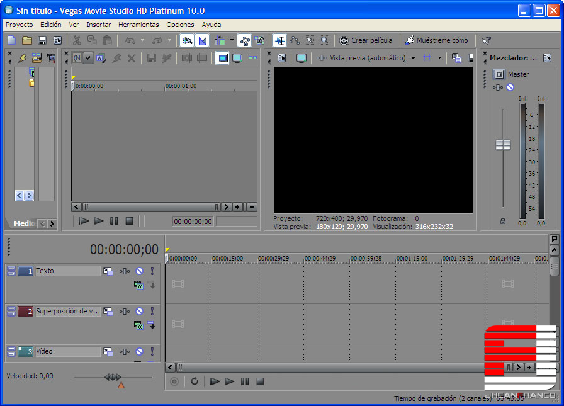Open the preview grid overlay dropdown arrow
The width and height of the screenshot is (564, 406).
point(439,58)
